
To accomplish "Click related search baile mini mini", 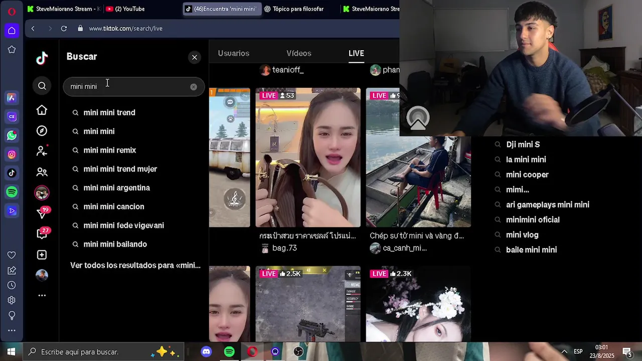I will click(x=531, y=250).
